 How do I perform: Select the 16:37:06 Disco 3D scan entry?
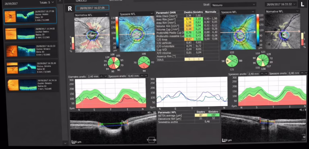(30, 16)
